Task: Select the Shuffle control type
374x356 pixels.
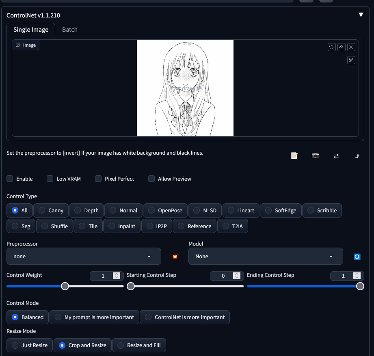Action: [55, 226]
